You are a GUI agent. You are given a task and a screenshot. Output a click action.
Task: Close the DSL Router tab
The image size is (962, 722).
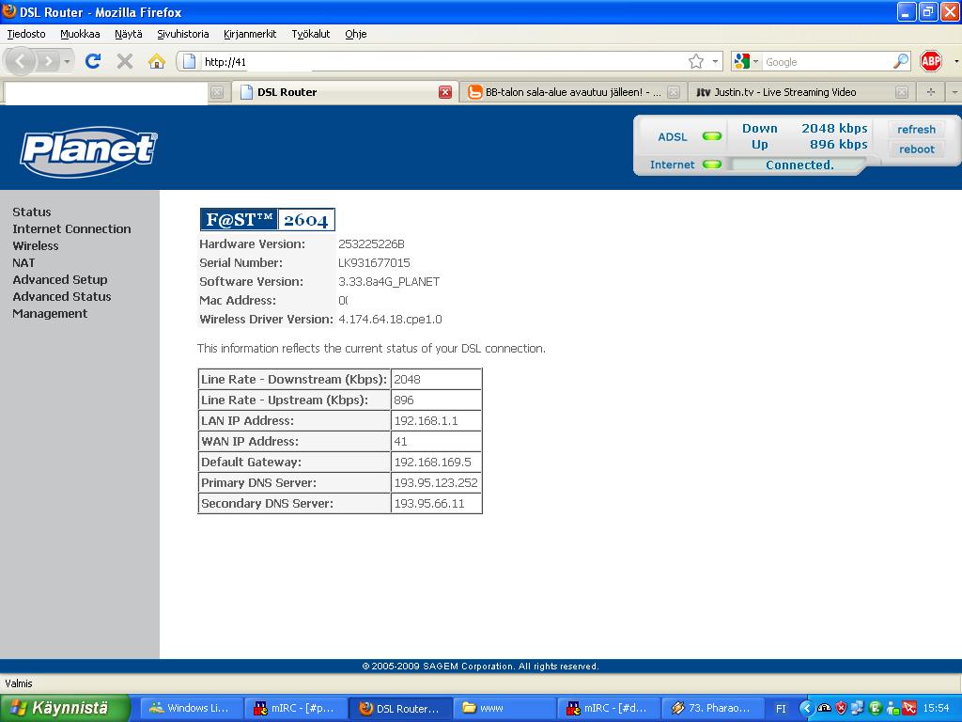pos(445,92)
